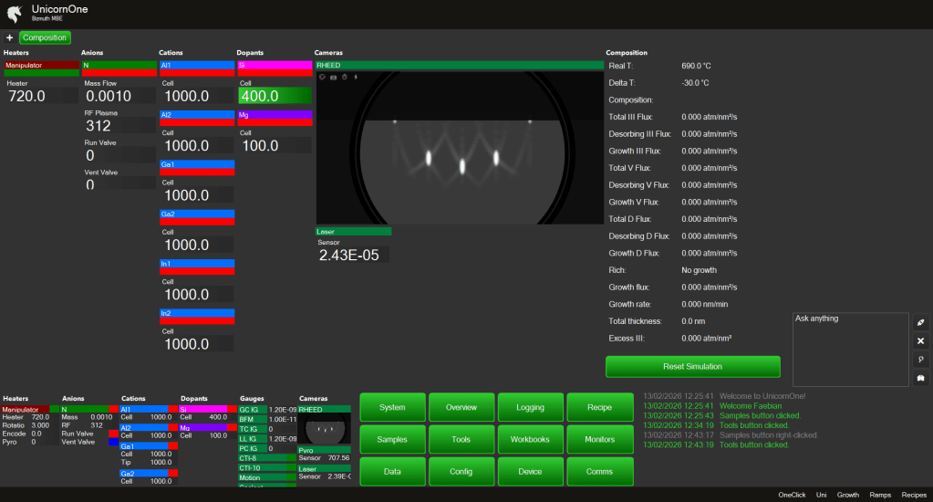The height and width of the screenshot is (502, 933).
Task: Click the lightning bolt icon in RHEED panel
Action: coord(356,78)
